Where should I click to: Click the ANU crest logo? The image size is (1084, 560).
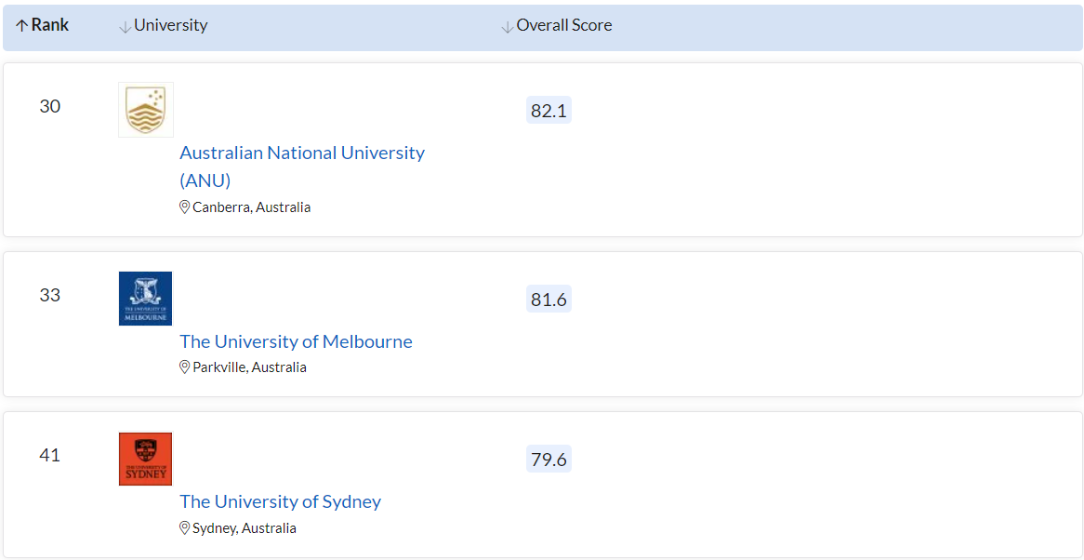click(146, 110)
